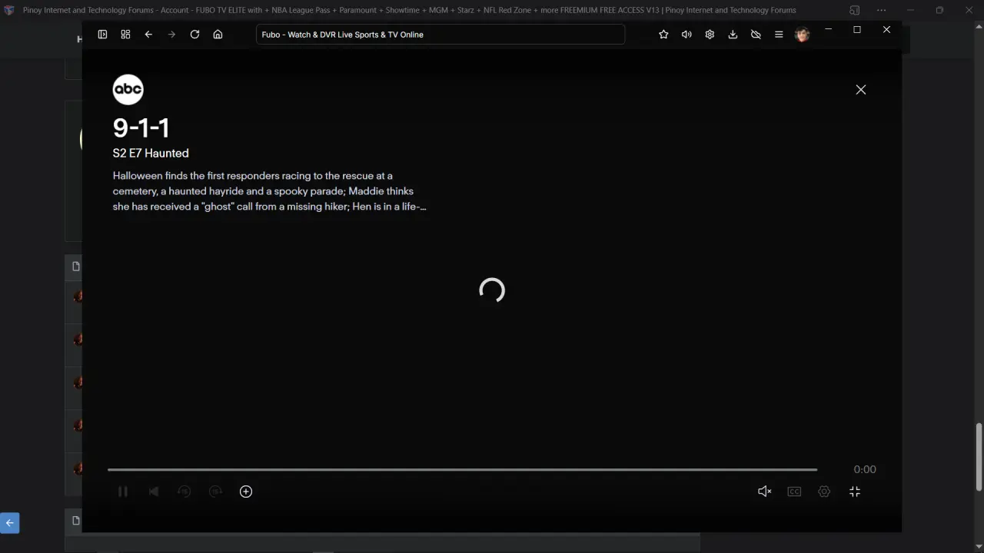Image resolution: width=984 pixels, height=553 pixels.
Task: Open the browser profile avatar
Action: 802,35
